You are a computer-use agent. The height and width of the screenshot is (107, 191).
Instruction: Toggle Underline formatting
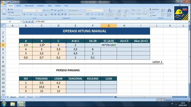[31, 15]
